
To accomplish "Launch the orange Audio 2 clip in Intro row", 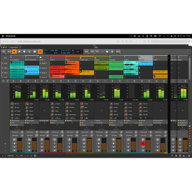I will click(x=72, y=63).
